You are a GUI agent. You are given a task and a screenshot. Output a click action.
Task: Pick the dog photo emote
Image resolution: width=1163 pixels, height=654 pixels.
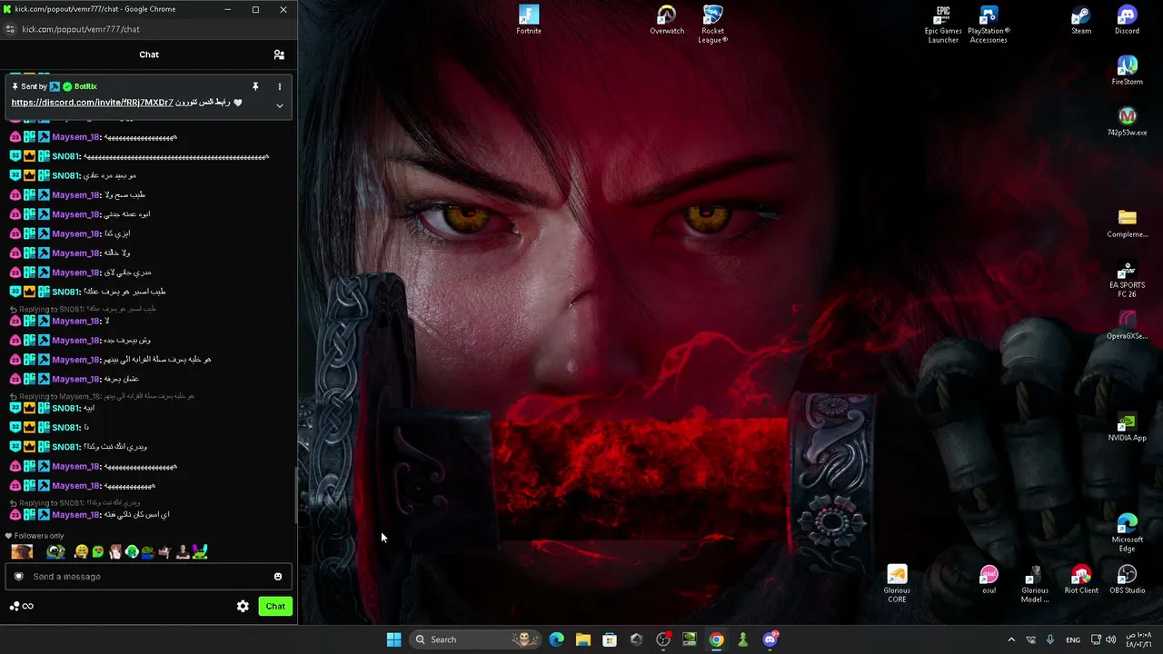pyautogui.click(x=22, y=551)
